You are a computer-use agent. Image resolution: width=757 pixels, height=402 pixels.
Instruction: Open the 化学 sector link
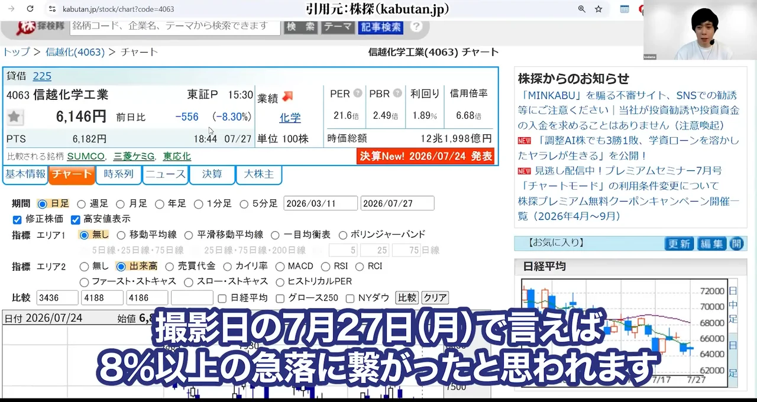(290, 118)
